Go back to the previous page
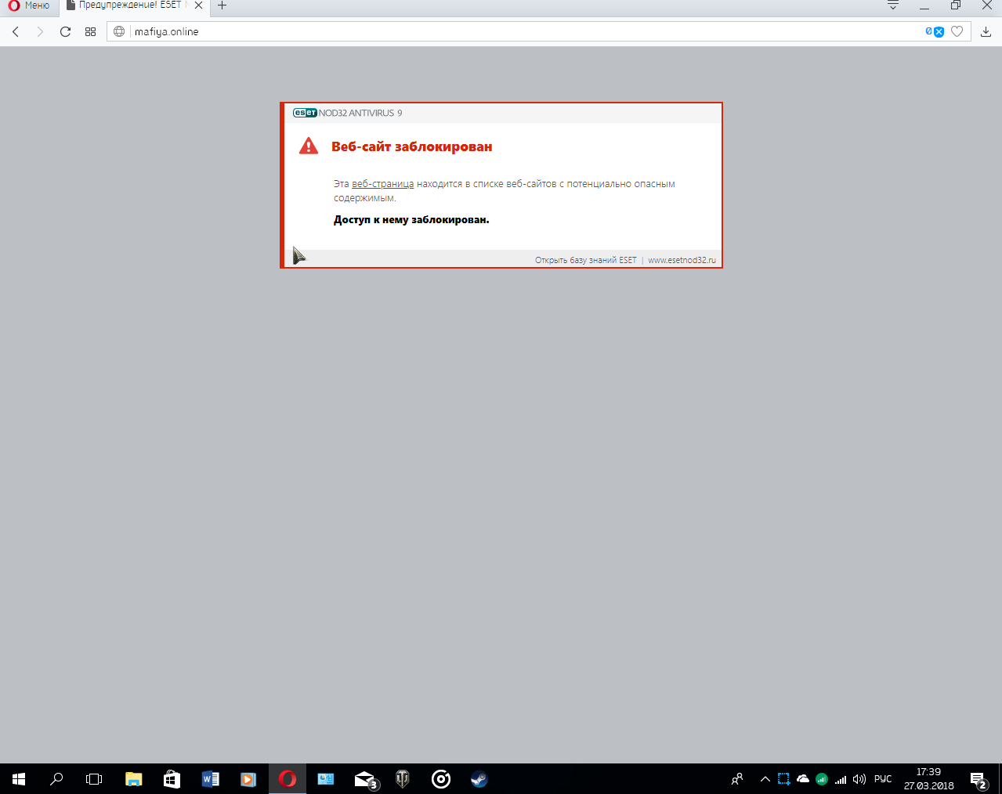 click(16, 32)
